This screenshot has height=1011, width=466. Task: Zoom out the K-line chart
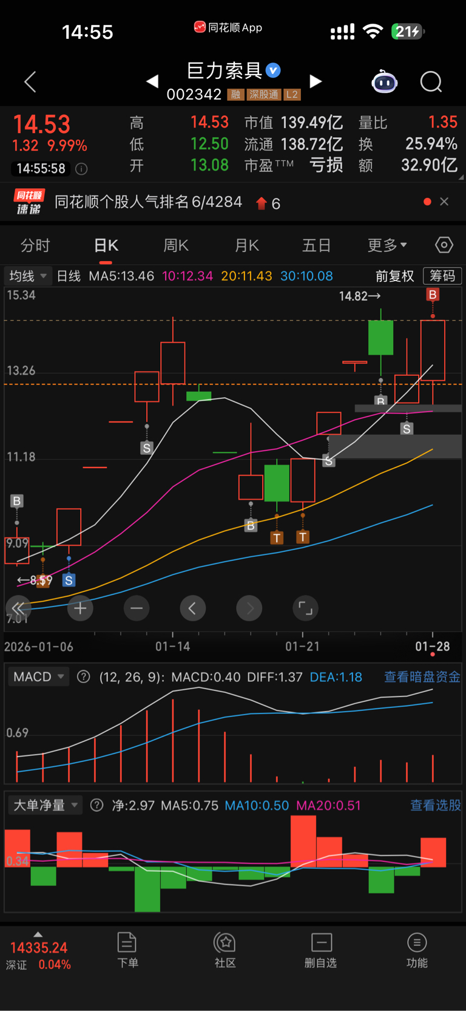(x=137, y=608)
